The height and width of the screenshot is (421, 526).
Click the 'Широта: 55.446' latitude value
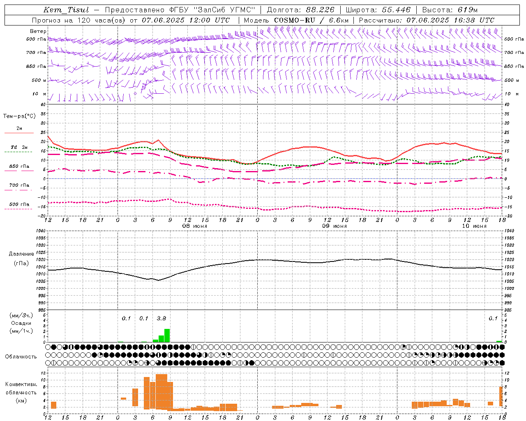(378, 10)
